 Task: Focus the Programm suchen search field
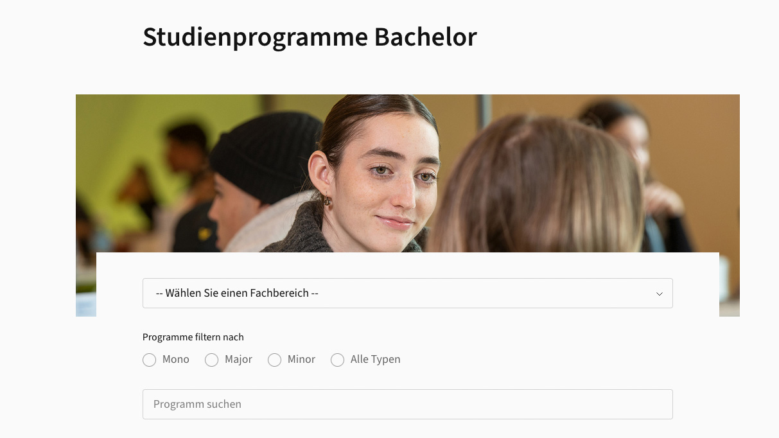coord(407,405)
